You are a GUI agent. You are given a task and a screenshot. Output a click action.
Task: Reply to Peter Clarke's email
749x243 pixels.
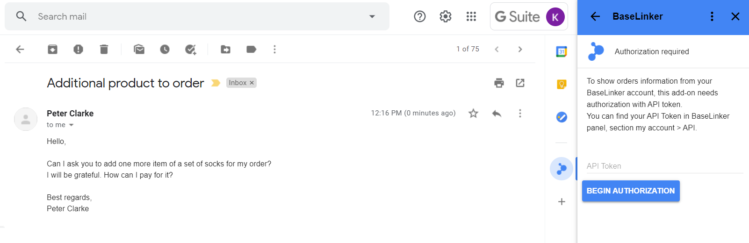pos(497,113)
